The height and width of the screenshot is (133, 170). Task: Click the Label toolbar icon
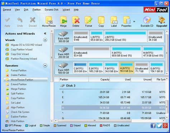click(114, 20)
